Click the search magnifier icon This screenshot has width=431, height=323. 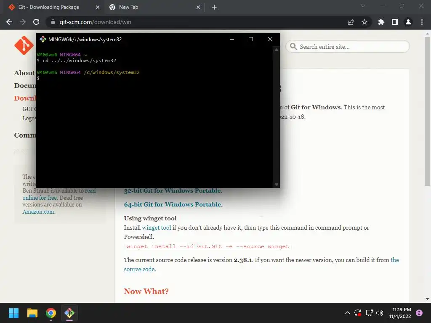pyautogui.click(x=293, y=46)
